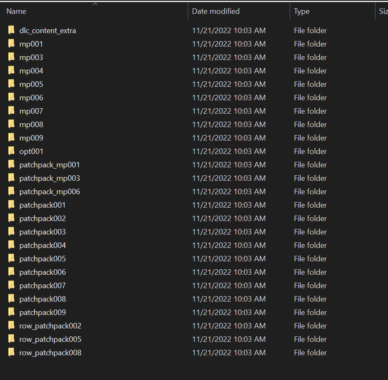The height and width of the screenshot is (380, 388).
Task: Click the row_patchpack005 folder icon
Action: [11, 339]
